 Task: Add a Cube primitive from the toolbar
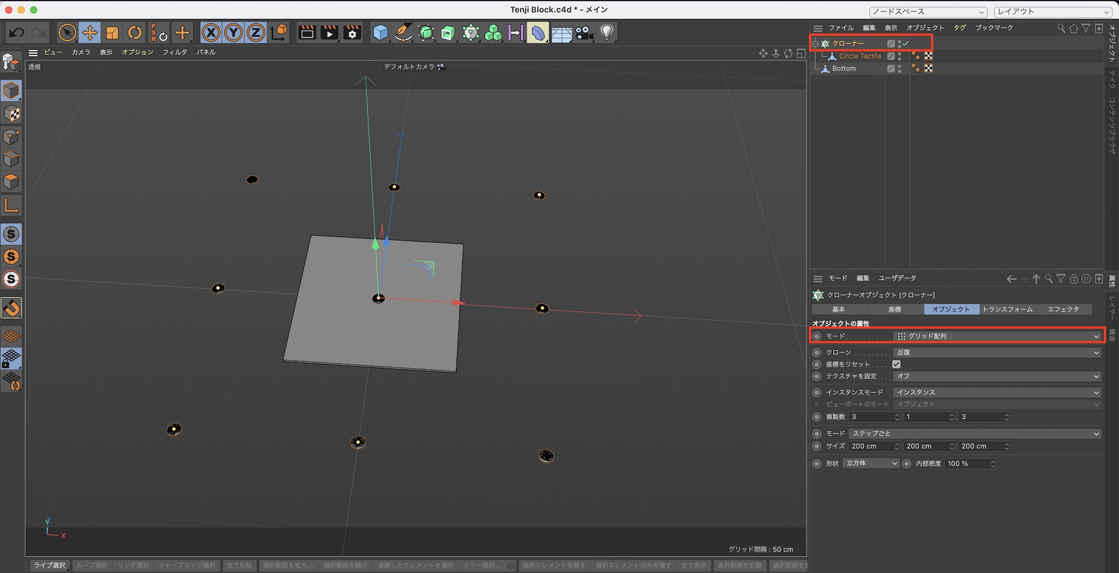(x=380, y=33)
